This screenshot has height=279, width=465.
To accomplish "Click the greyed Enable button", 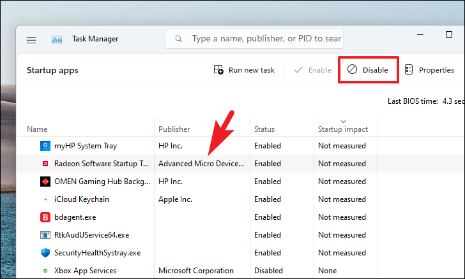I will click(312, 70).
